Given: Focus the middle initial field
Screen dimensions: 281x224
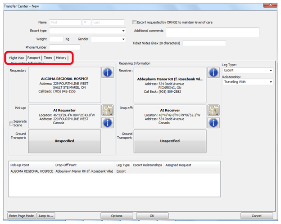Looking at the screenshot, I should [86, 22].
